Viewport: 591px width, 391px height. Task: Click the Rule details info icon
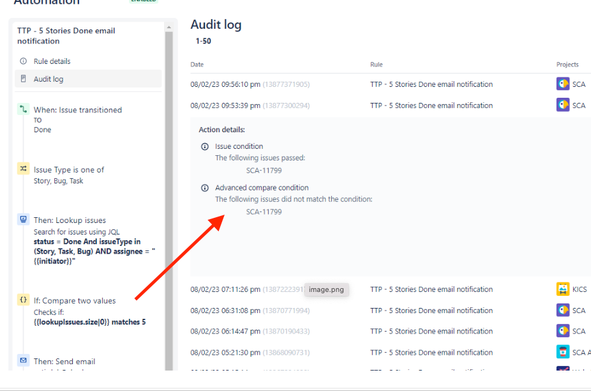click(24, 61)
